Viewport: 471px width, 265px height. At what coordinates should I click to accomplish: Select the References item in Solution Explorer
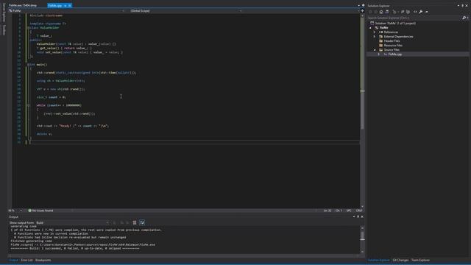[391, 32]
